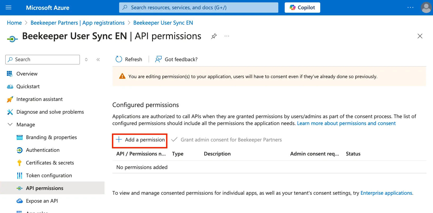Image resolution: width=433 pixels, height=213 pixels.
Task: Click the Microsoft Azure logo text
Action: (x=48, y=8)
